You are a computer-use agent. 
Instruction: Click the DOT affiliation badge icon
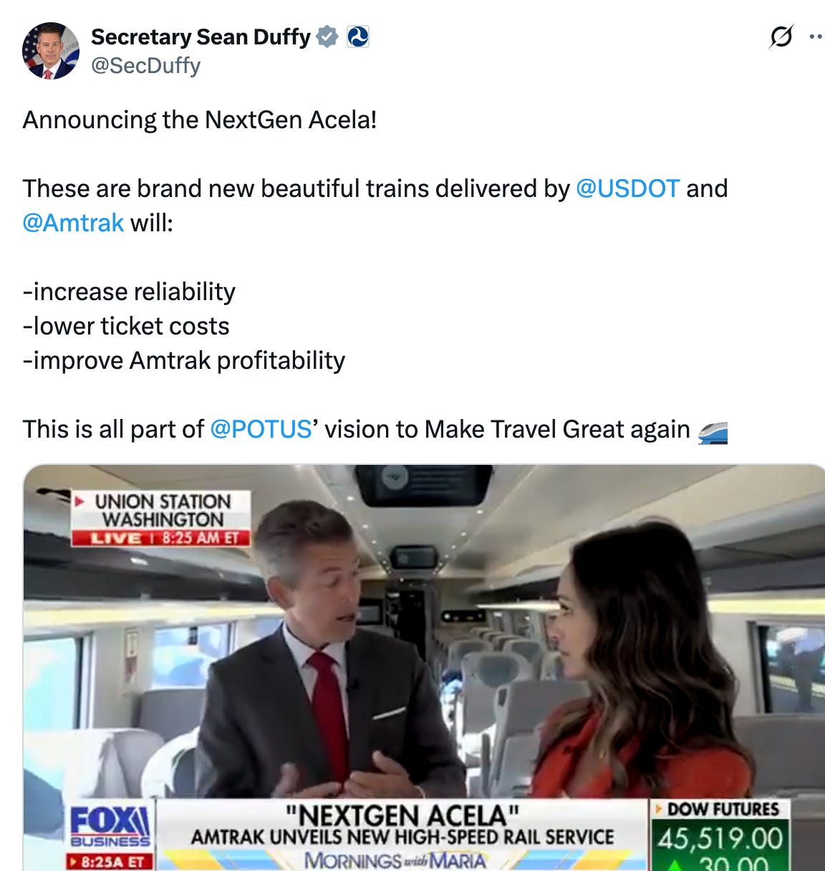click(x=357, y=36)
